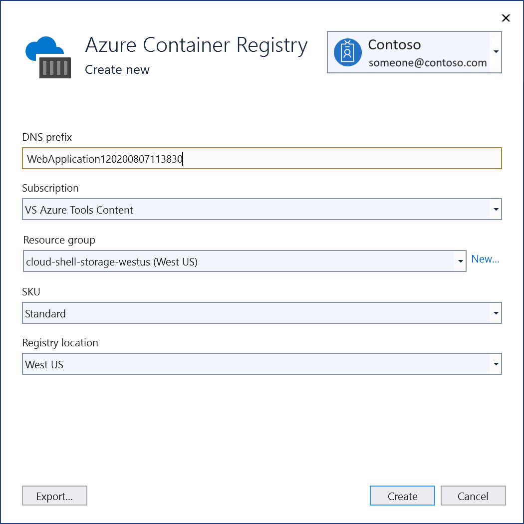Click the Resource group chevron arrow
The image size is (524, 524).
click(x=460, y=261)
